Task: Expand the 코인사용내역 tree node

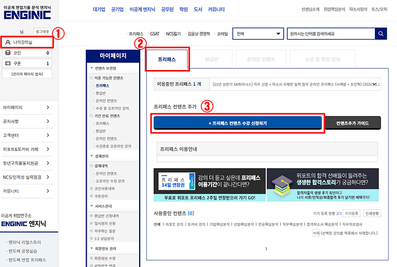Action: 91,188
